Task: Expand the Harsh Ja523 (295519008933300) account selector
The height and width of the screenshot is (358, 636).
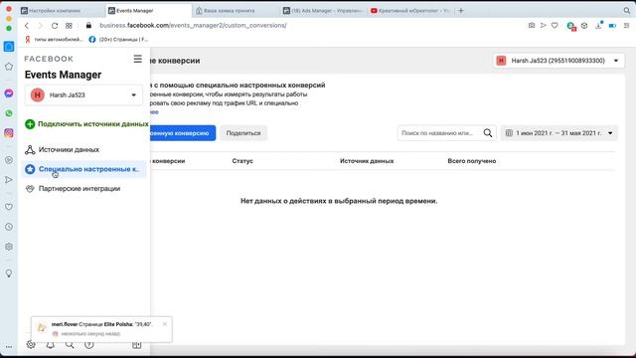Action: (x=558, y=61)
